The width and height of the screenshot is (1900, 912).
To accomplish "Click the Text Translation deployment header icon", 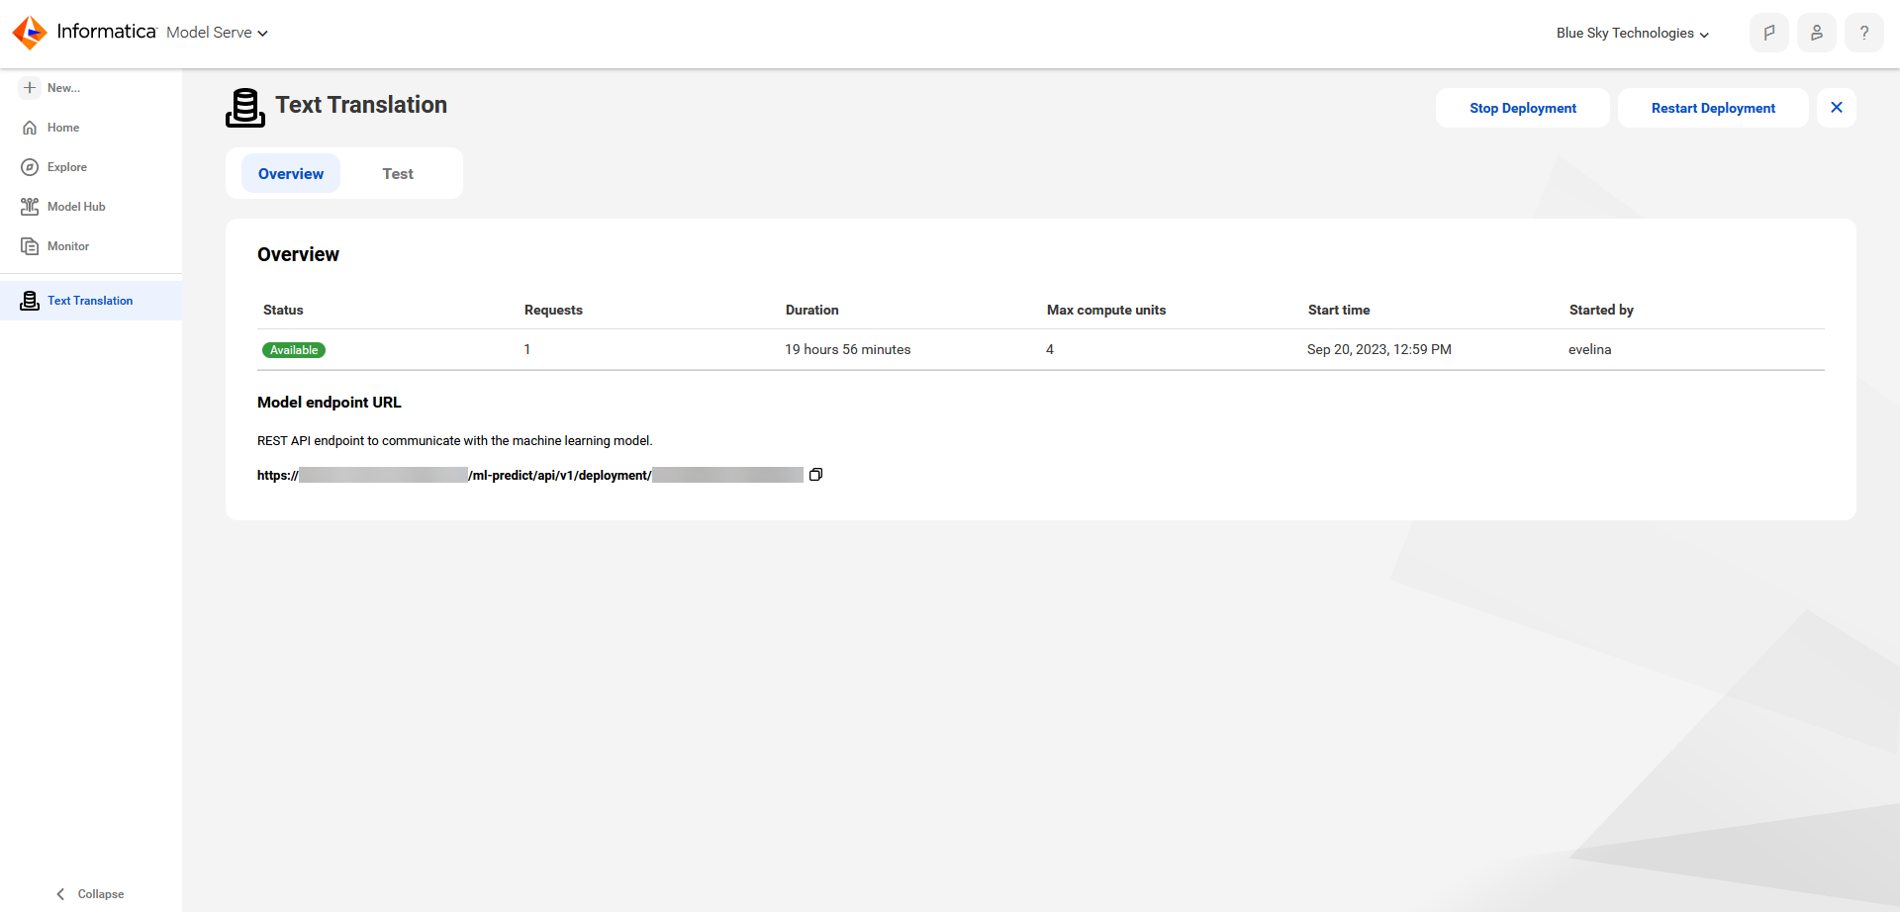I will (x=245, y=108).
